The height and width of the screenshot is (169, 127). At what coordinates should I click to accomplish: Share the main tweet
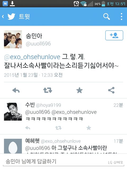(111, 90)
